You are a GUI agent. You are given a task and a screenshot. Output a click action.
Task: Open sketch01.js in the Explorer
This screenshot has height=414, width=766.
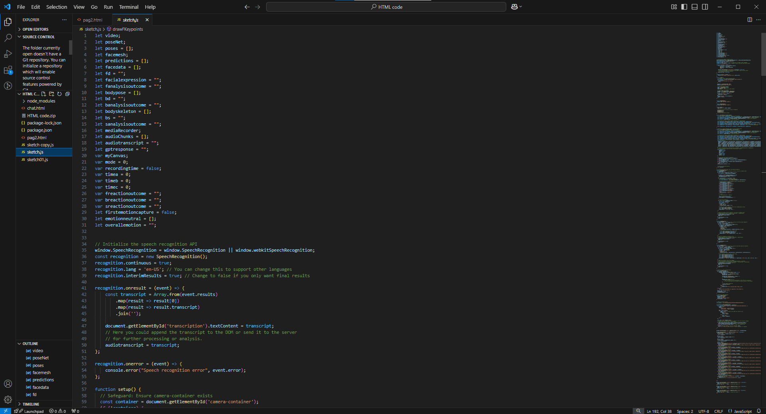pyautogui.click(x=44, y=160)
